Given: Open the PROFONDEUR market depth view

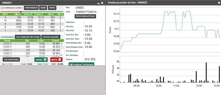Looking at the screenshot, I should coord(31,8).
